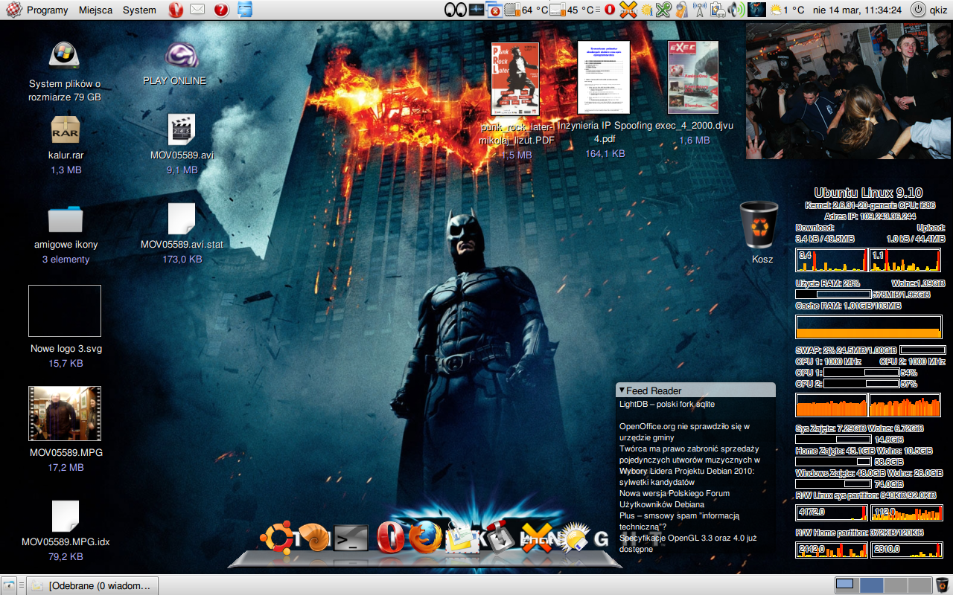Switch to the fourth workspace
The width and height of the screenshot is (953, 595).
(919, 585)
